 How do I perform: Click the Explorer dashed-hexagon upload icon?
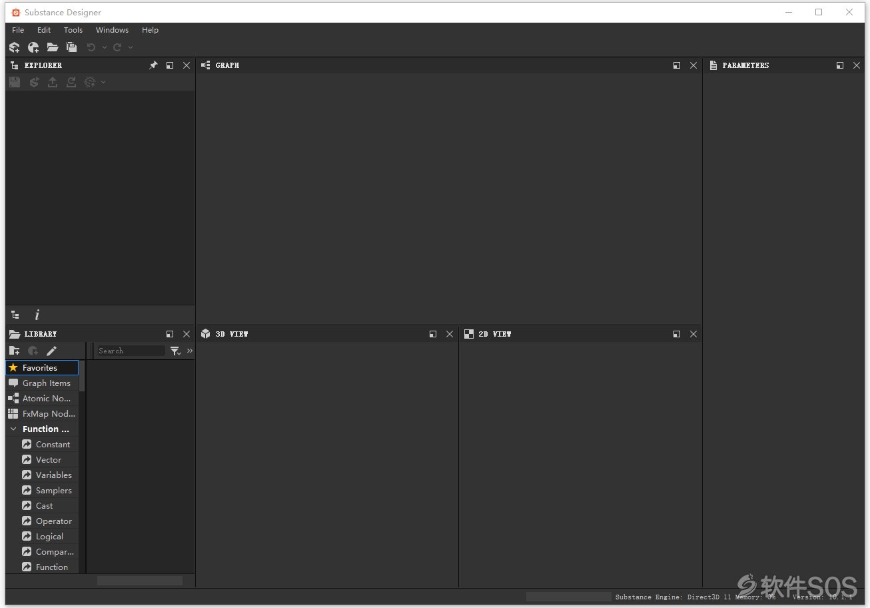(x=90, y=82)
